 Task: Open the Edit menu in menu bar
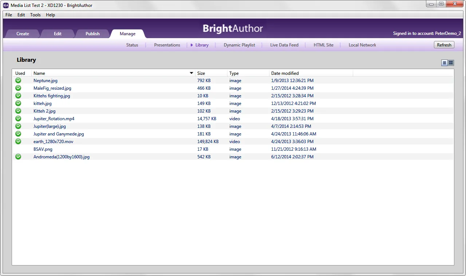coord(21,15)
